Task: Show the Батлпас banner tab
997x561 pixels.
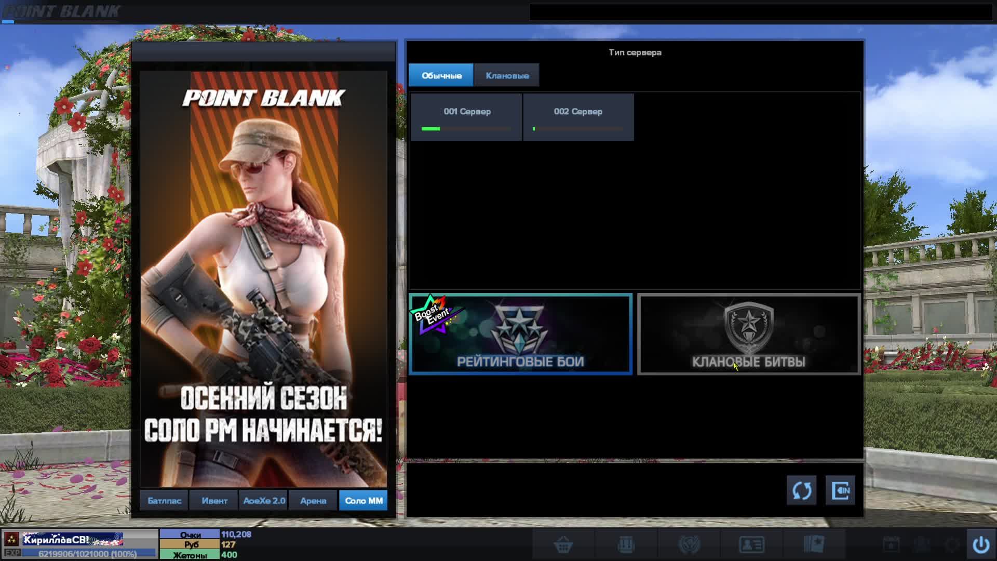Action: coord(164,501)
